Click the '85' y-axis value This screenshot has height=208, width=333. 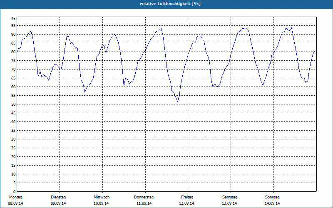(x=13, y=43)
